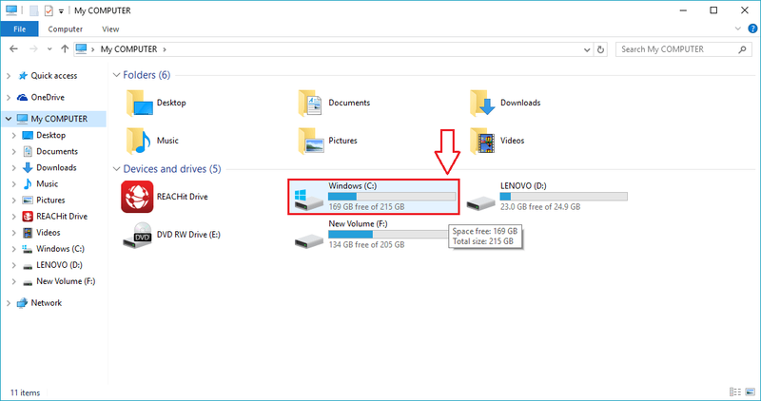Click the Properties quick access toolbar icon

click(x=49, y=10)
